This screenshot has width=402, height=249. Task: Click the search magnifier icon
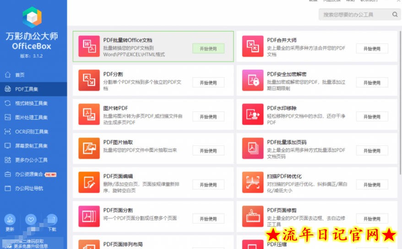(395, 14)
